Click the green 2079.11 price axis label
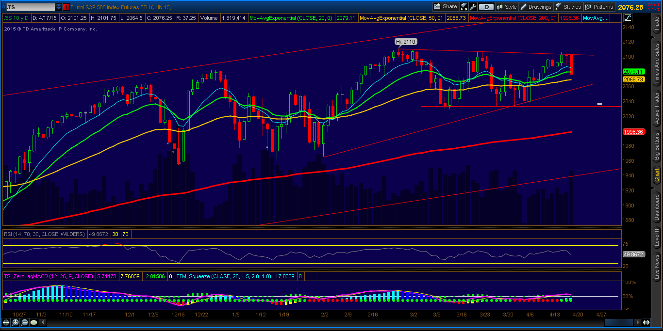The image size is (663, 331). [634, 72]
